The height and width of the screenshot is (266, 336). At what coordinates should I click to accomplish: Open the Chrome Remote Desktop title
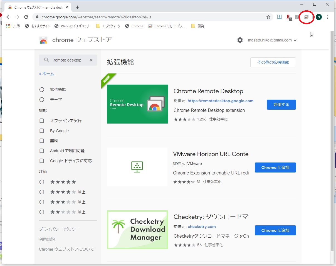click(208, 91)
